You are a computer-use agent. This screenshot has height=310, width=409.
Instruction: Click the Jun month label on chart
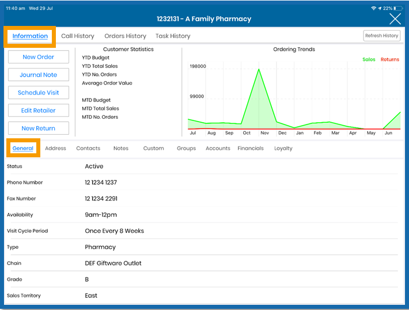click(388, 133)
